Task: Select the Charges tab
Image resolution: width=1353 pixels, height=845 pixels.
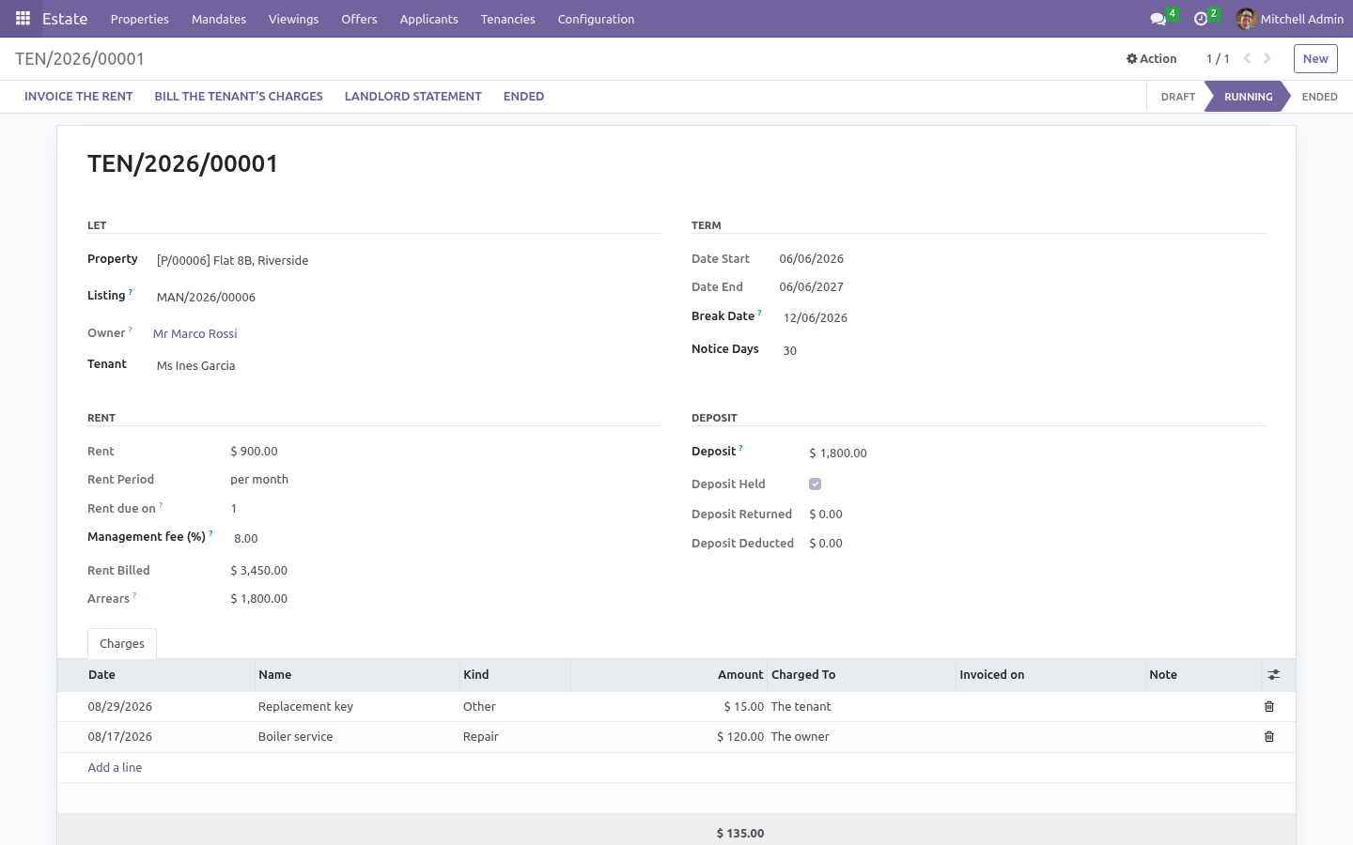Action: [122, 644]
